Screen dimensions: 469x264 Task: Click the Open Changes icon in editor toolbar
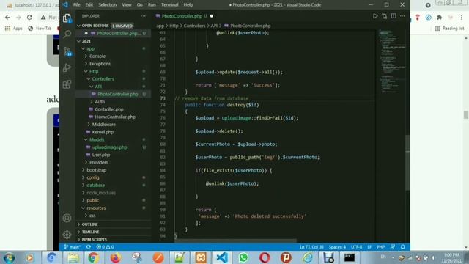pyautogui.click(x=384, y=16)
